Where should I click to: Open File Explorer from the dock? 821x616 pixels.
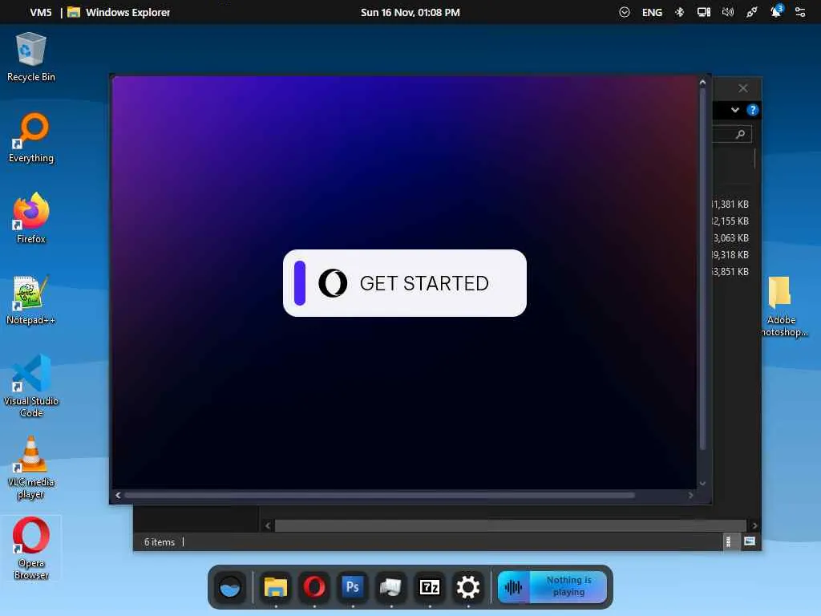276,588
